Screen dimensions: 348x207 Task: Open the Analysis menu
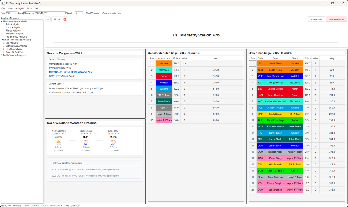(20, 8)
